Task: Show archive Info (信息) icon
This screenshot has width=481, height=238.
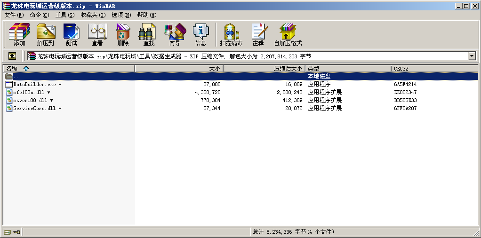Action: (x=200, y=34)
